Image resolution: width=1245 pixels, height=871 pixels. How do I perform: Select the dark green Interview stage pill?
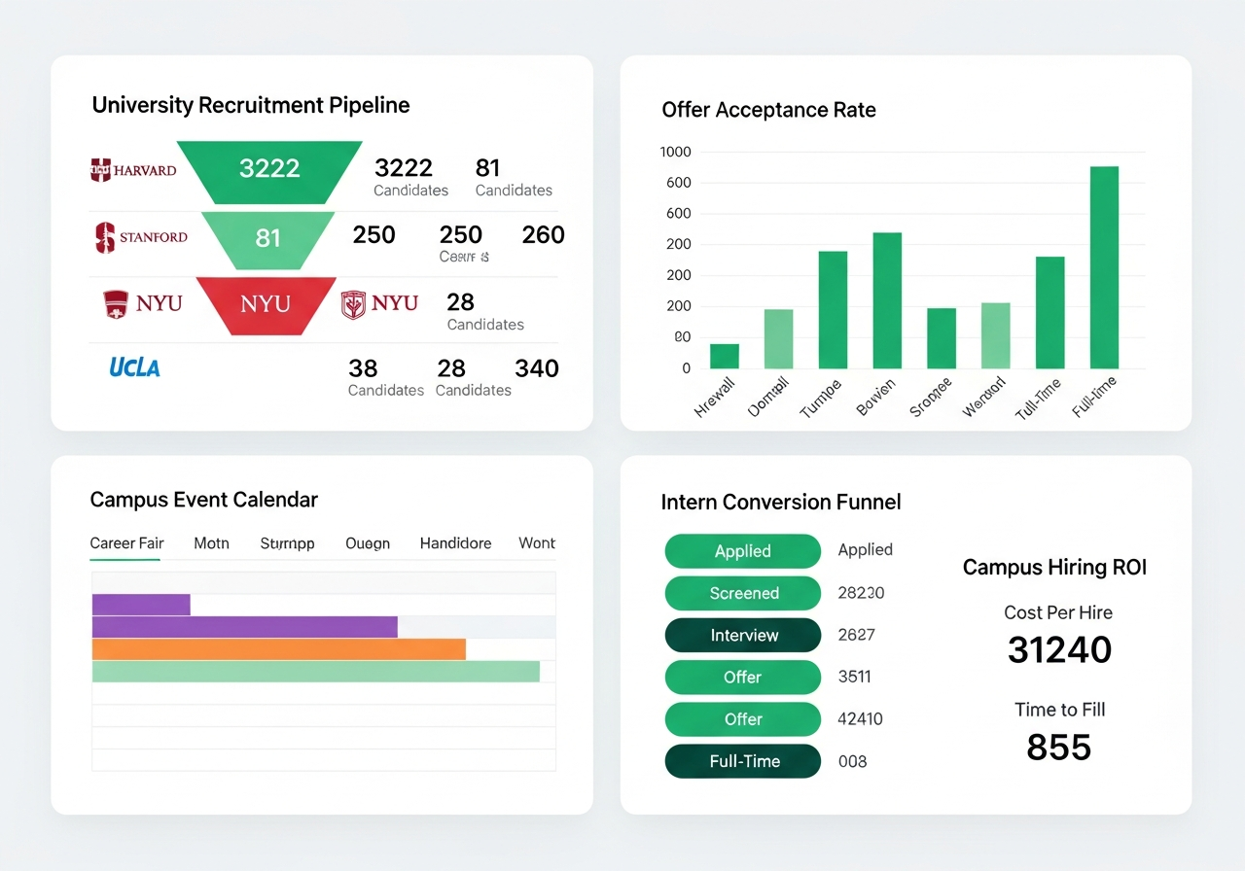pos(742,636)
